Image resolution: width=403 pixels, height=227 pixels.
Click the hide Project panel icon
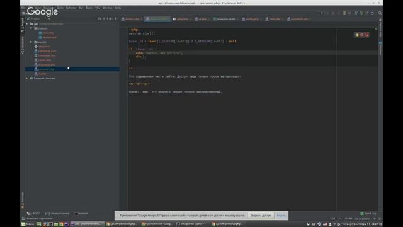[x=116, y=19]
